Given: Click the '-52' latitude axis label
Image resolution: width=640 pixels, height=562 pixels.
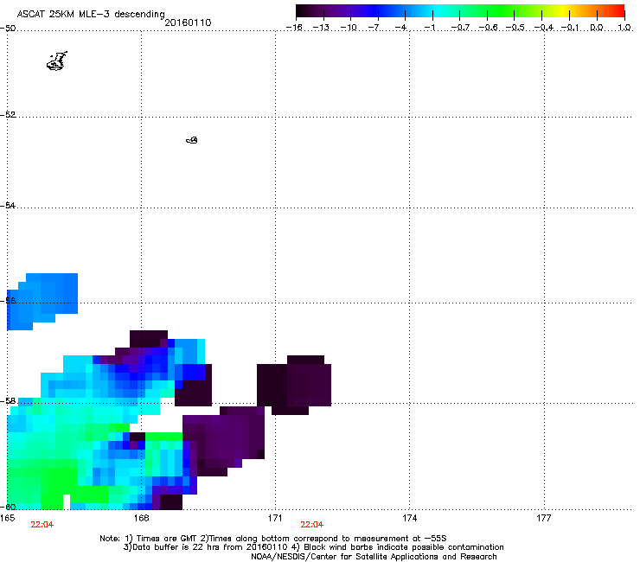Looking at the screenshot, I should tap(8, 115).
